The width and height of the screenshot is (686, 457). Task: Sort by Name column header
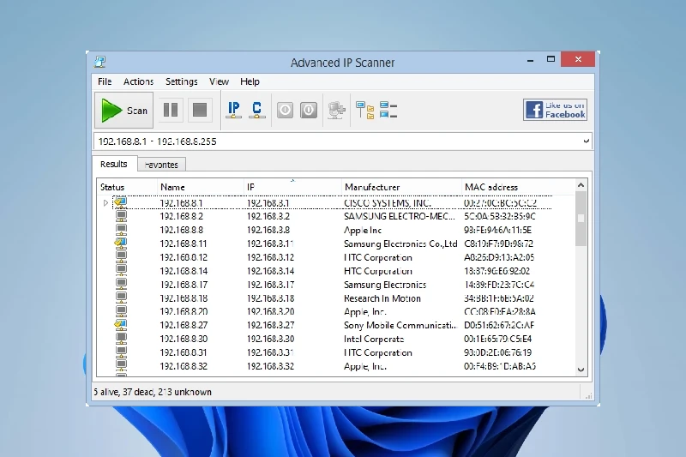(200, 187)
